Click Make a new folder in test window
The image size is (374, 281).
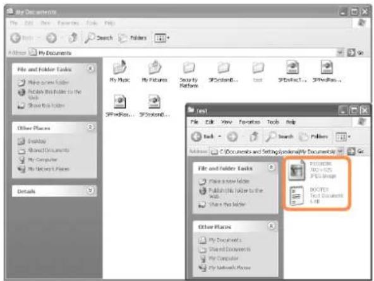click(224, 181)
